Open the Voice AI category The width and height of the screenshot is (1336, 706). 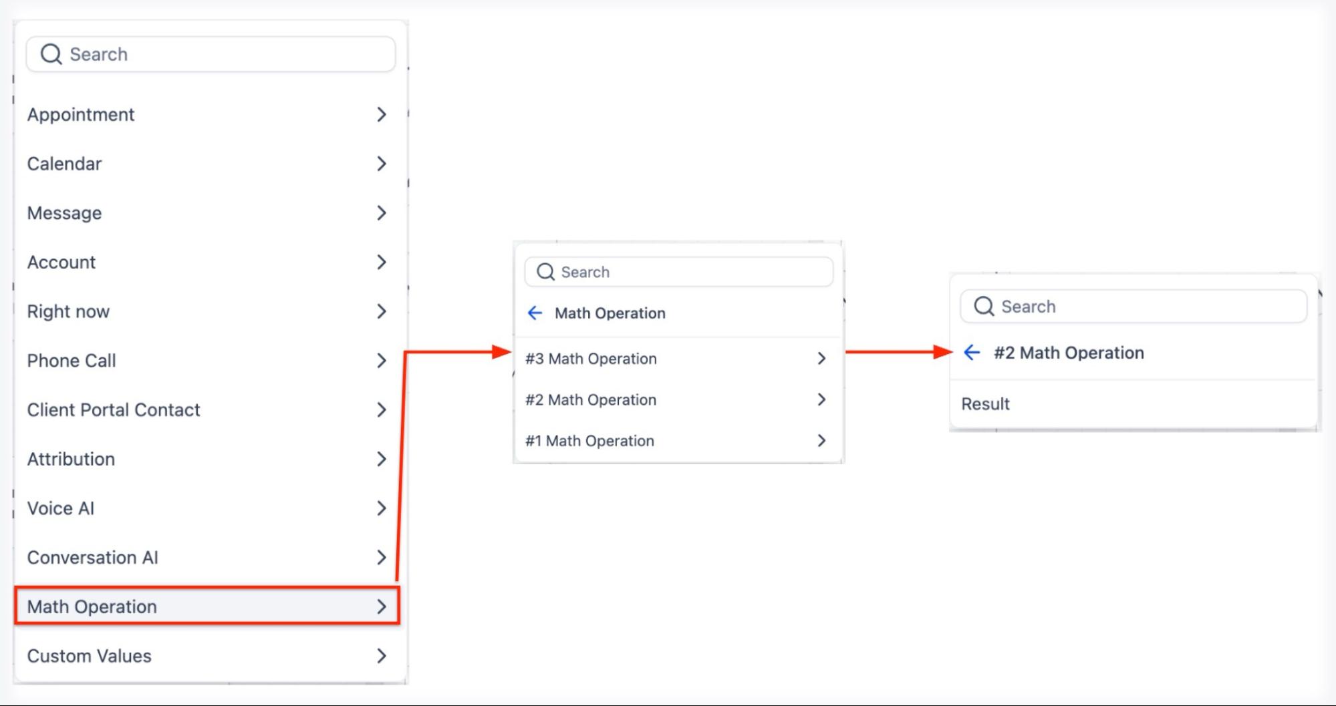click(x=61, y=508)
